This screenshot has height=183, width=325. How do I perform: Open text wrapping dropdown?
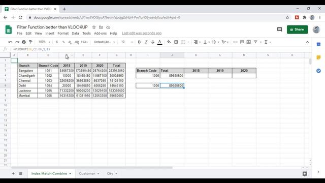(215, 42)
